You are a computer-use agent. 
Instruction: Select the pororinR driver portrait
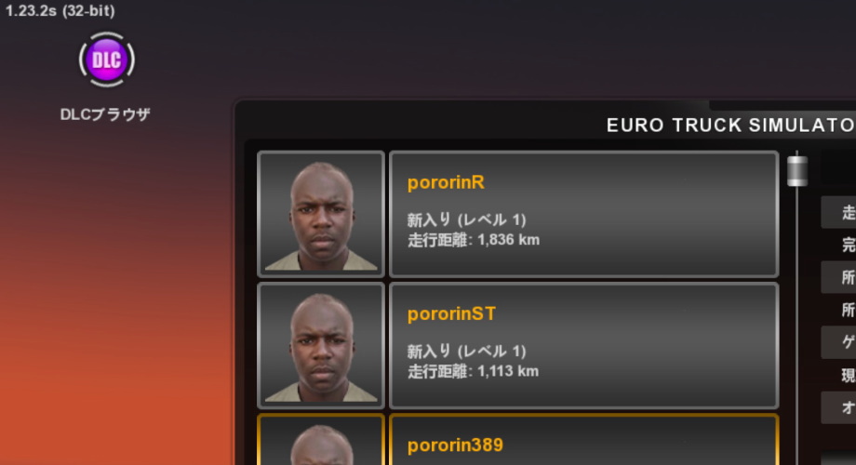321,214
